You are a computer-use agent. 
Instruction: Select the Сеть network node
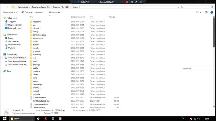(x=9, y=71)
